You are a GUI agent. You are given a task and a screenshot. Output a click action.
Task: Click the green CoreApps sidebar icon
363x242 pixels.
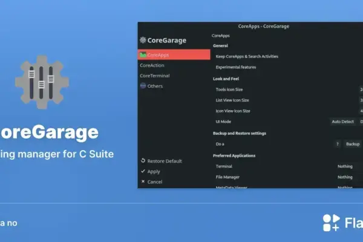click(143, 55)
